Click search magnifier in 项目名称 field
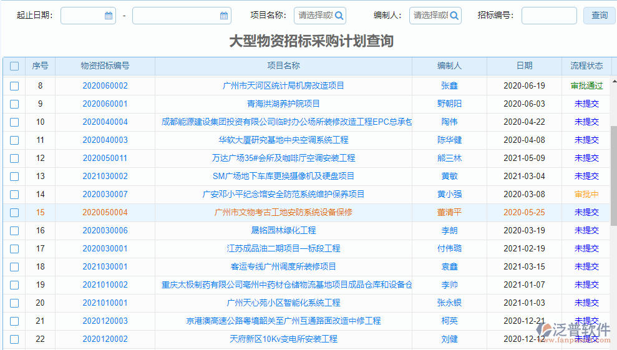The width and height of the screenshot is (617, 350). pyautogui.click(x=340, y=16)
